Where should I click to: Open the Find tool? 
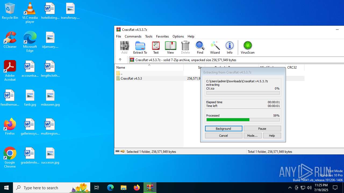point(200,48)
